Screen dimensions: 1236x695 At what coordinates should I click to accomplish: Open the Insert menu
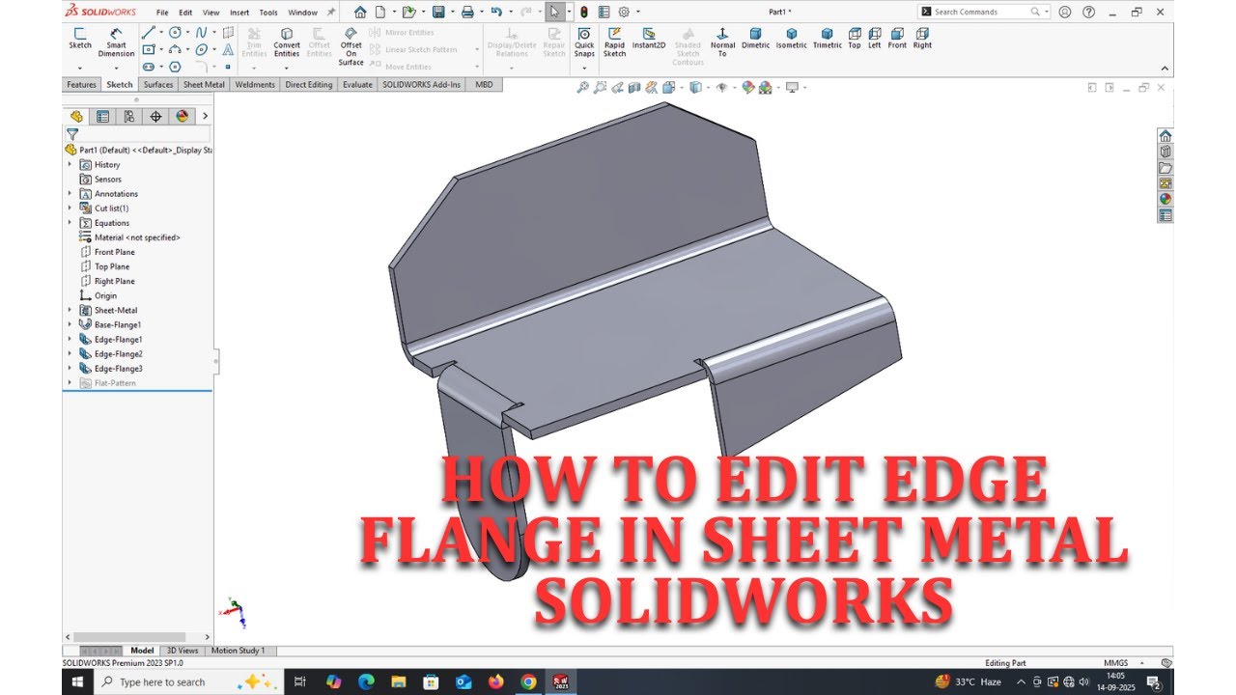point(239,13)
